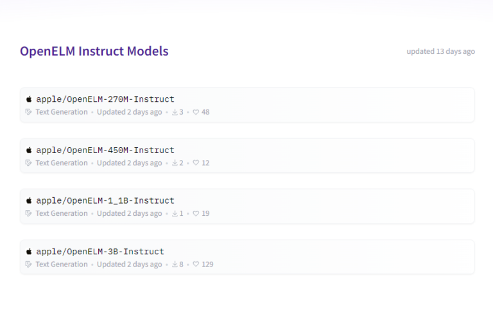The height and width of the screenshot is (324, 493).
Task: Click the heart icon showing 129 likes
Action: 196,264
